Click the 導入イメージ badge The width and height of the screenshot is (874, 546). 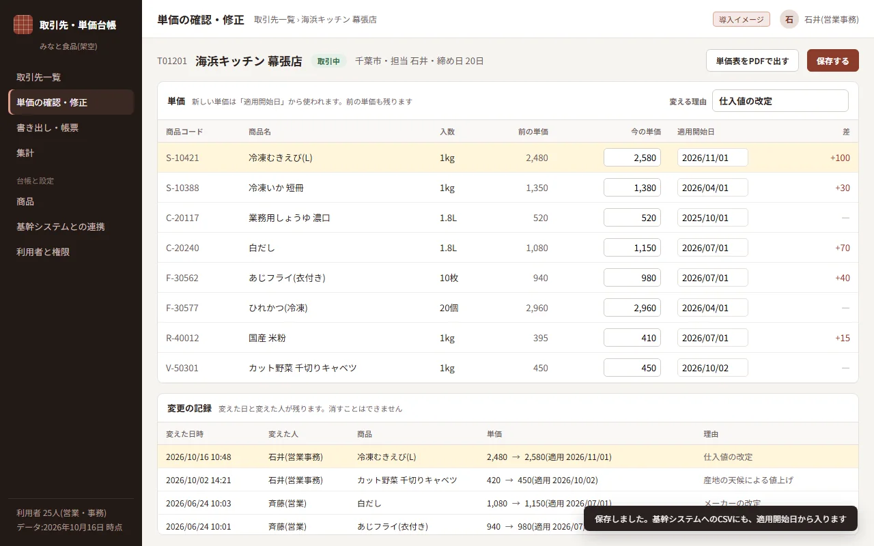pyautogui.click(x=742, y=19)
